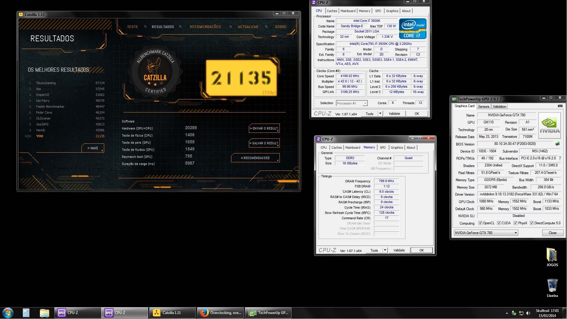Click the Hardware (GPU+CPU) score 20289
This screenshot has height=319, width=567.
click(191, 128)
